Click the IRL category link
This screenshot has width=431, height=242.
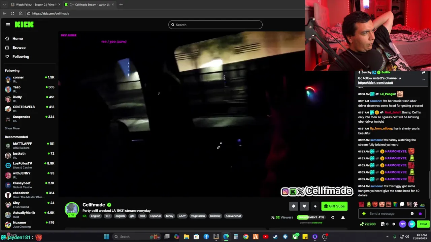tap(85, 216)
